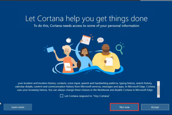The image size is (172, 115).
Task: Click the heading Let Cortana help you get things done
Action: (x=87, y=18)
